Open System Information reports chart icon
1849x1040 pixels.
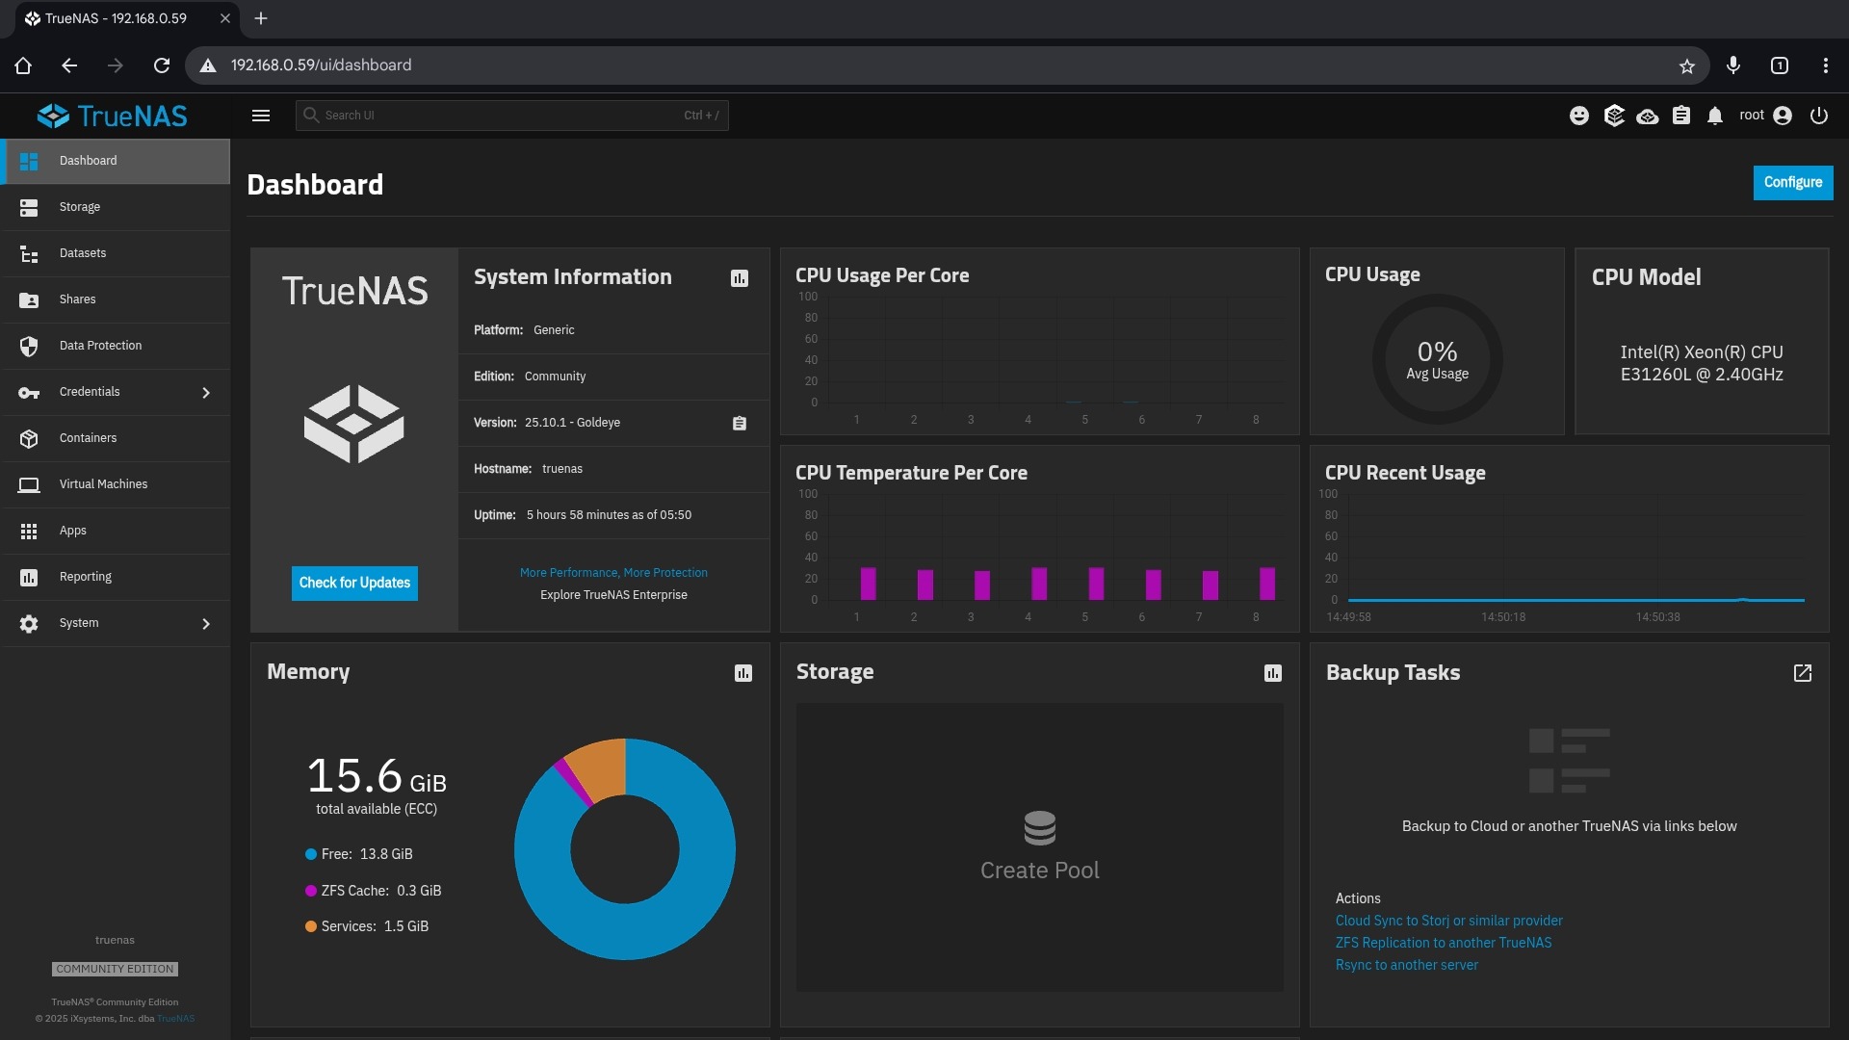pyautogui.click(x=740, y=278)
